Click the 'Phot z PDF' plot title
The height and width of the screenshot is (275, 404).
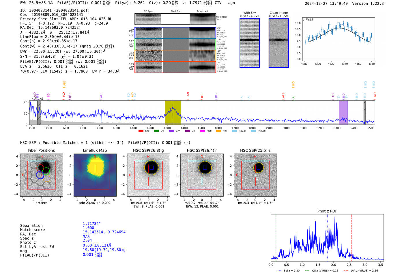pos(327,211)
